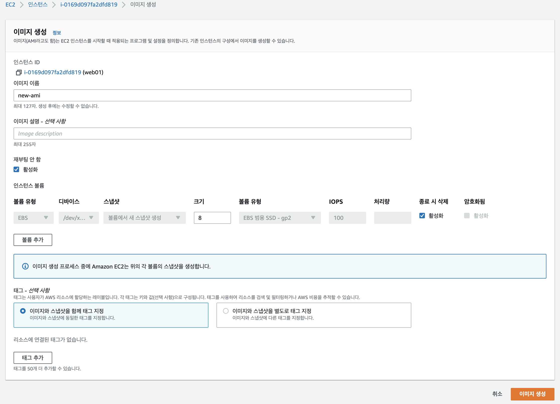Open the EBS 범용 SSD - gp2 dropdown
This screenshot has width=560, height=404.
279,218
